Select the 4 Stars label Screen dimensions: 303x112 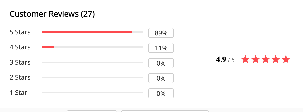(20, 47)
